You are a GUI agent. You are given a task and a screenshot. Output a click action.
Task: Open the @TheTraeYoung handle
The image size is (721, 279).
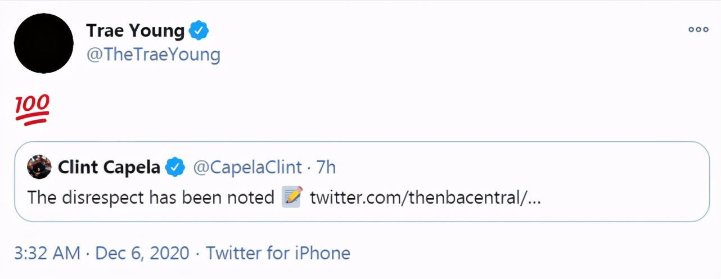click(x=153, y=55)
